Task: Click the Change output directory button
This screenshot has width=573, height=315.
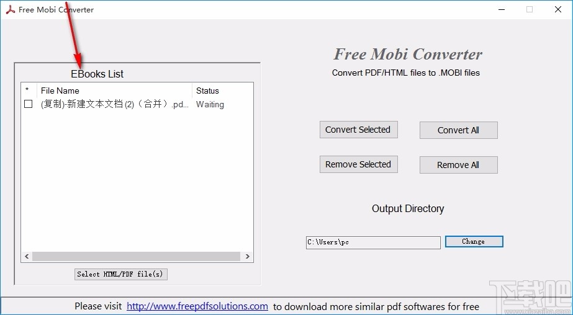Action: [x=474, y=242]
